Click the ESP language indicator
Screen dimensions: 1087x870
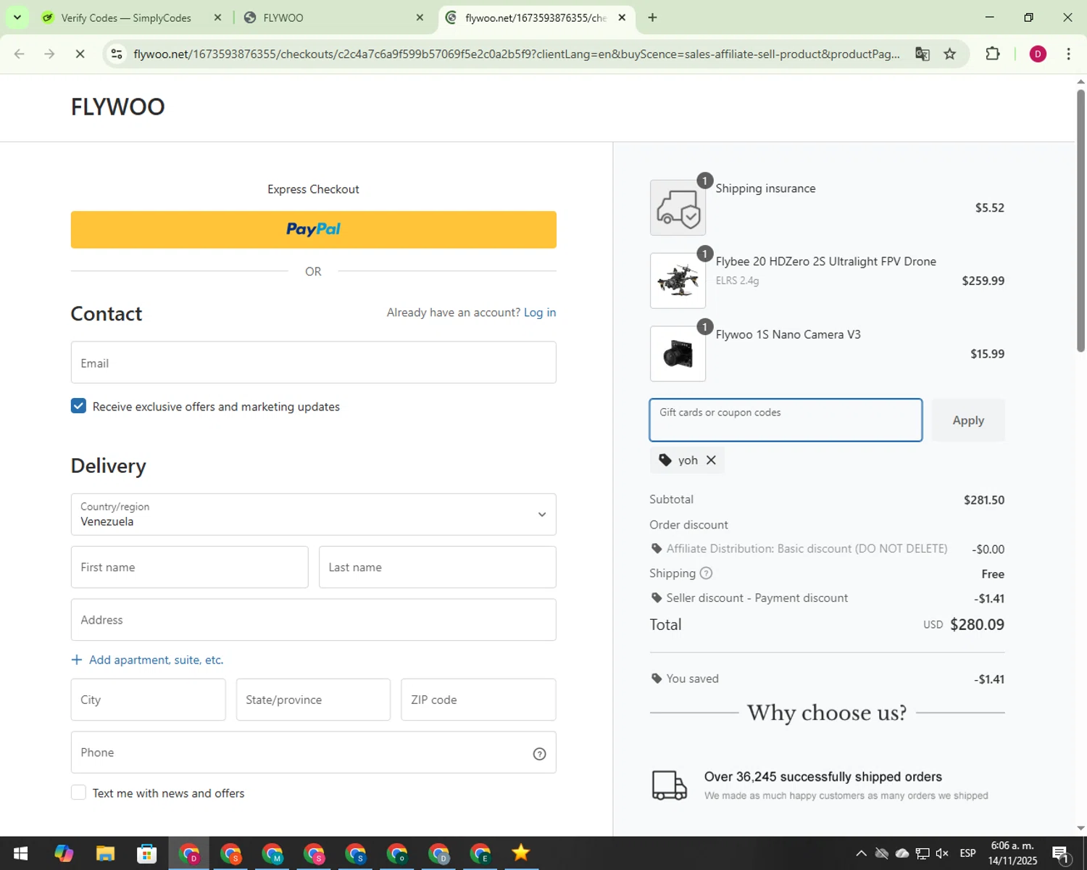(967, 853)
